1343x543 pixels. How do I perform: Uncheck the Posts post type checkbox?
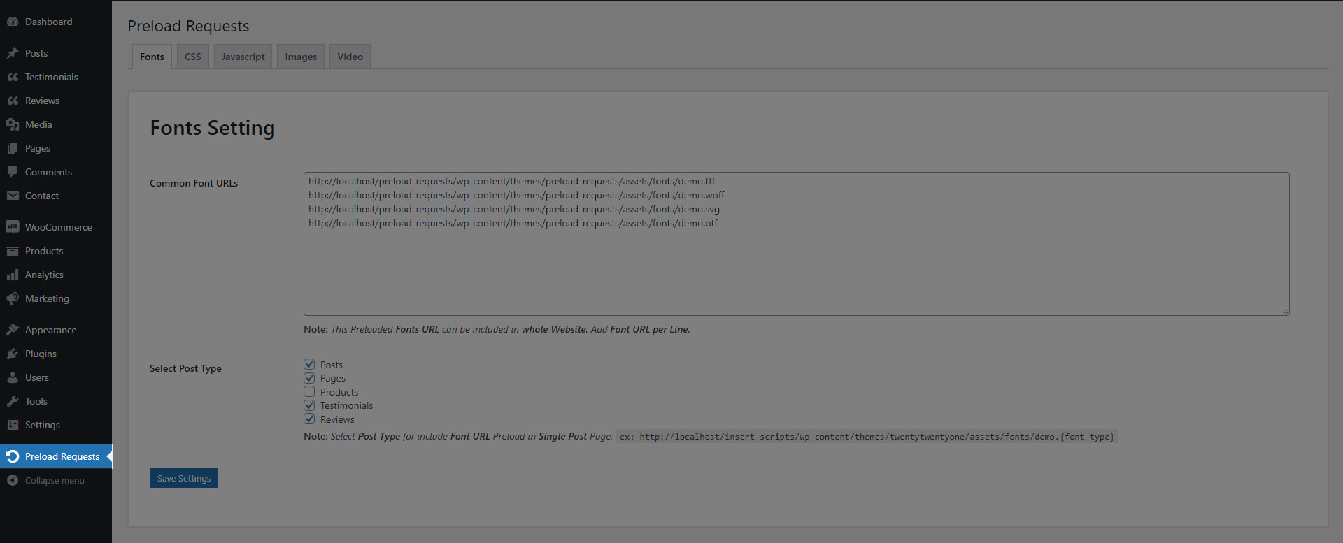click(309, 364)
